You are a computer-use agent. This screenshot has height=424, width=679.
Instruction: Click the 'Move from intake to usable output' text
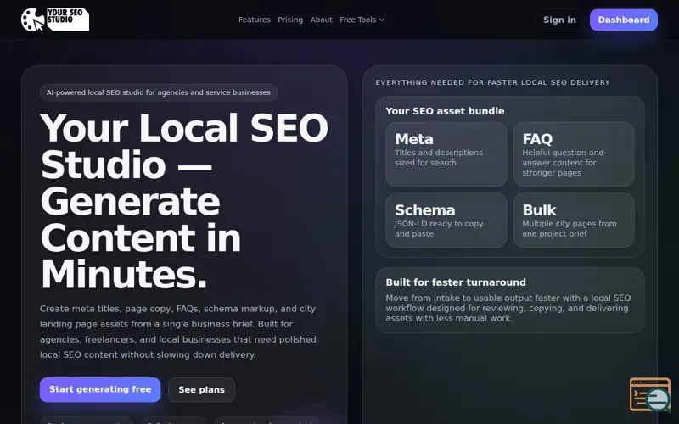point(508,308)
